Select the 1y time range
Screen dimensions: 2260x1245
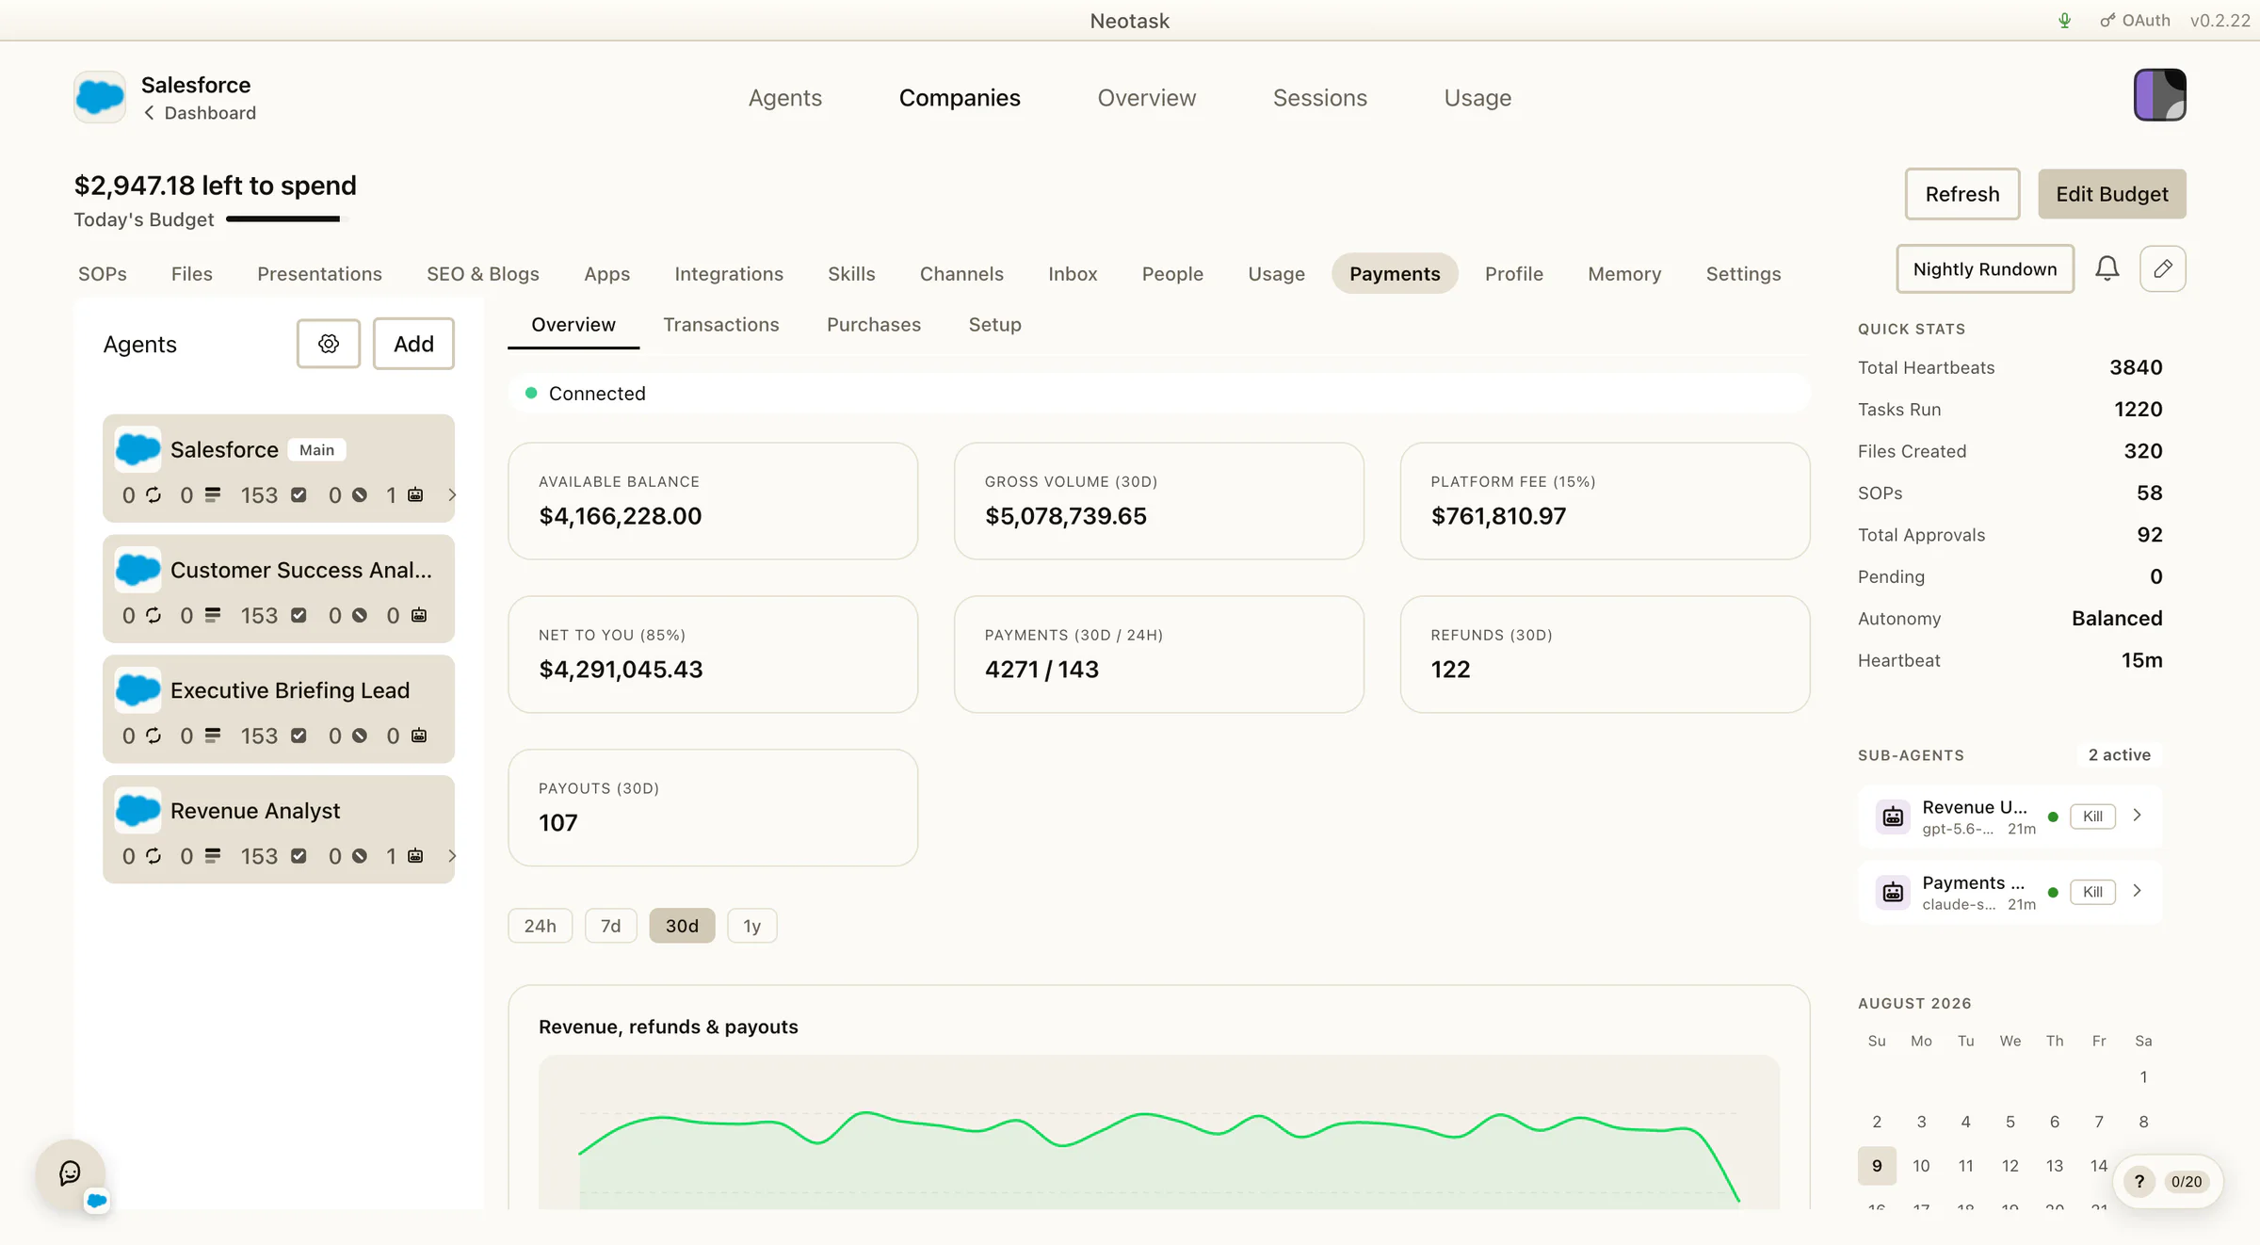click(x=751, y=926)
